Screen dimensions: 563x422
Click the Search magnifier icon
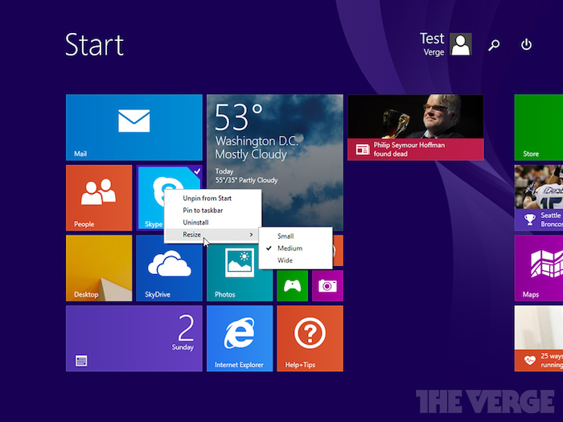point(494,45)
